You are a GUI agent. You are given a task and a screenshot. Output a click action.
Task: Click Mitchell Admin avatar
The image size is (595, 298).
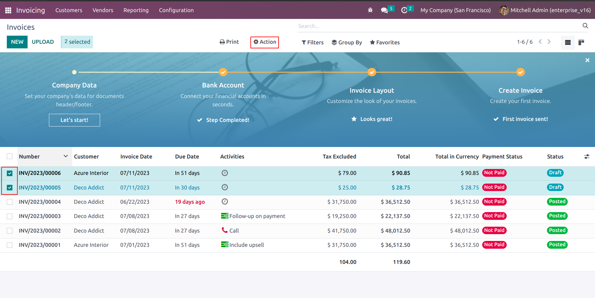pyautogui.click(x=504, y=10)
